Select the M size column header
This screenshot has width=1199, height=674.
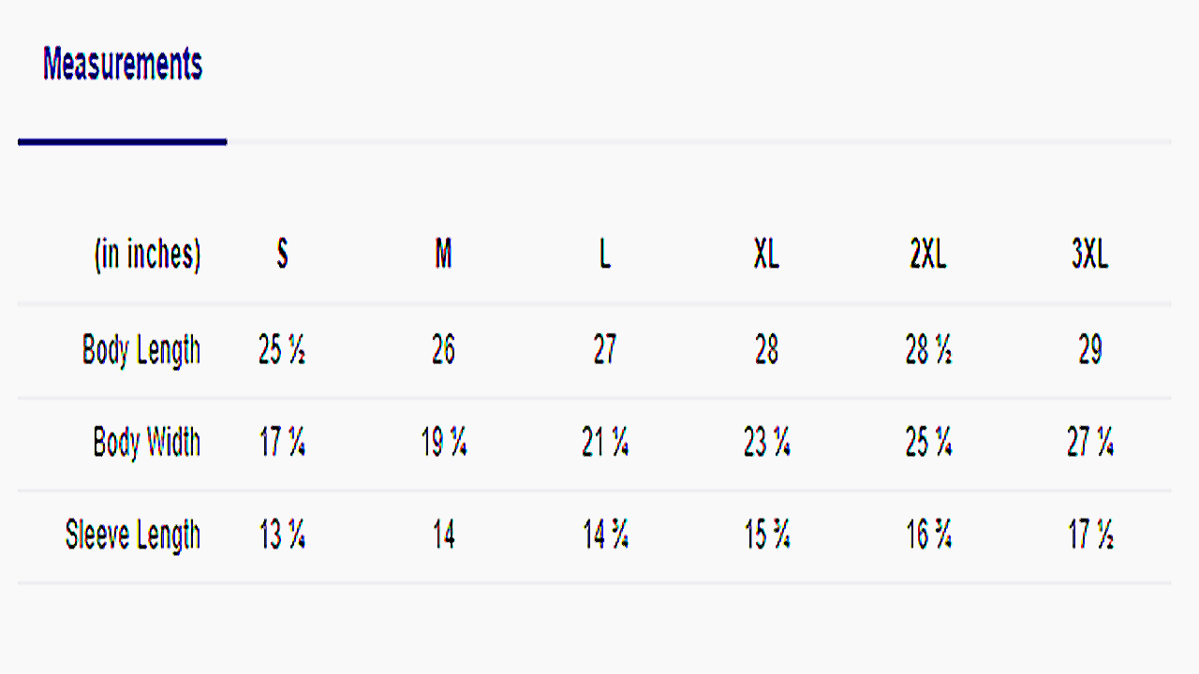[x=444, y=255]
